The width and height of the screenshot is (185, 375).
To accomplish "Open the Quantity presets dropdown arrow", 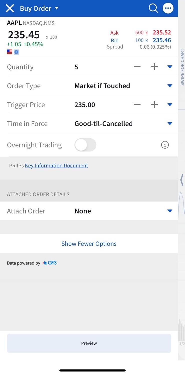I will tap(170, 67).
